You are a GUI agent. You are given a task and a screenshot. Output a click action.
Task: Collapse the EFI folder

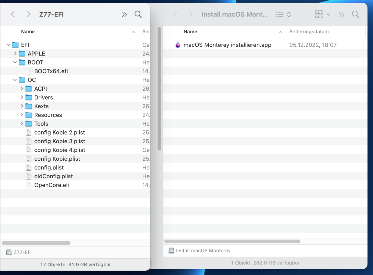coord(8,45)
